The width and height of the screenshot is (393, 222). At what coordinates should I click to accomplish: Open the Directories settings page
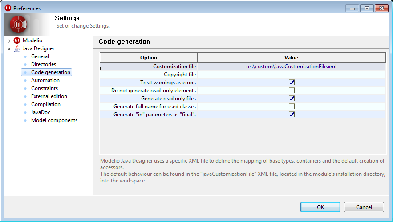pos(44,64)
